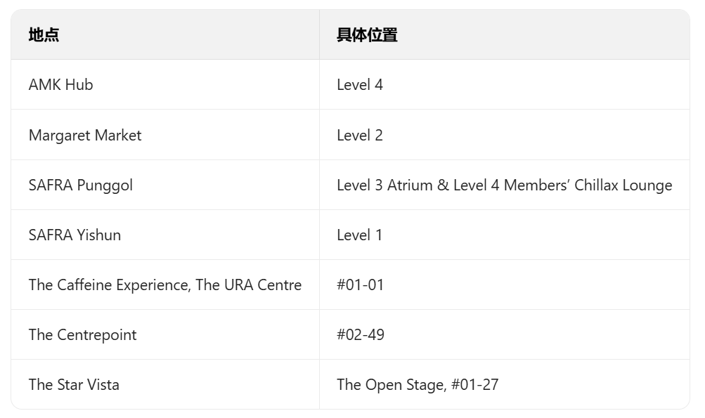
Task: Click the Level 1 cell
Action: tap(360, 235)
